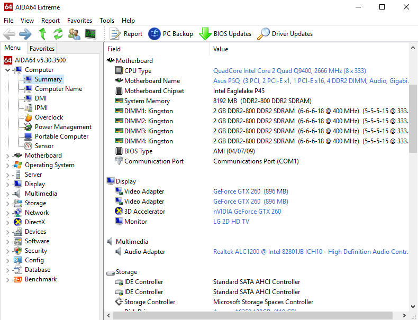Click the Audio Adapter speaker icon
418x320 pixels.
pos(118,252)
